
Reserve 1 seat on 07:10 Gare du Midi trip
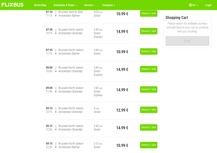(x=149, y=14)
